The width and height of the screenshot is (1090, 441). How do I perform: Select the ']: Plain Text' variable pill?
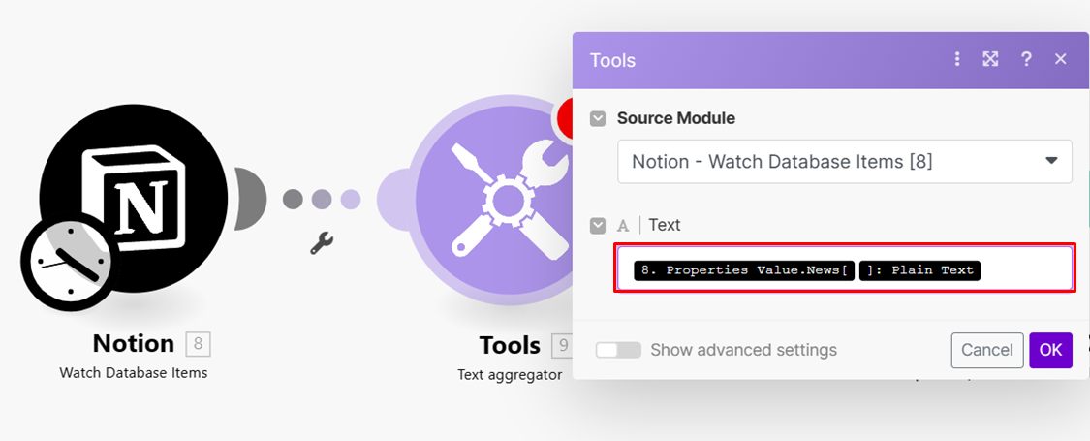coord(920,270)
